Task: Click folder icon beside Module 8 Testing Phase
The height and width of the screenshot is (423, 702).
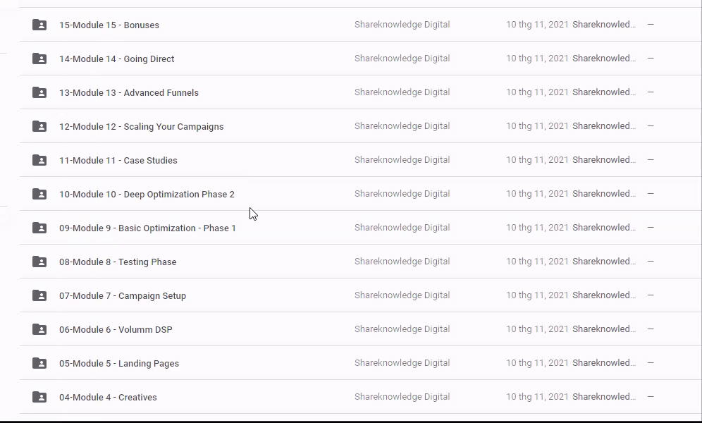Action: pyautogui.click(x=39, y=262)
